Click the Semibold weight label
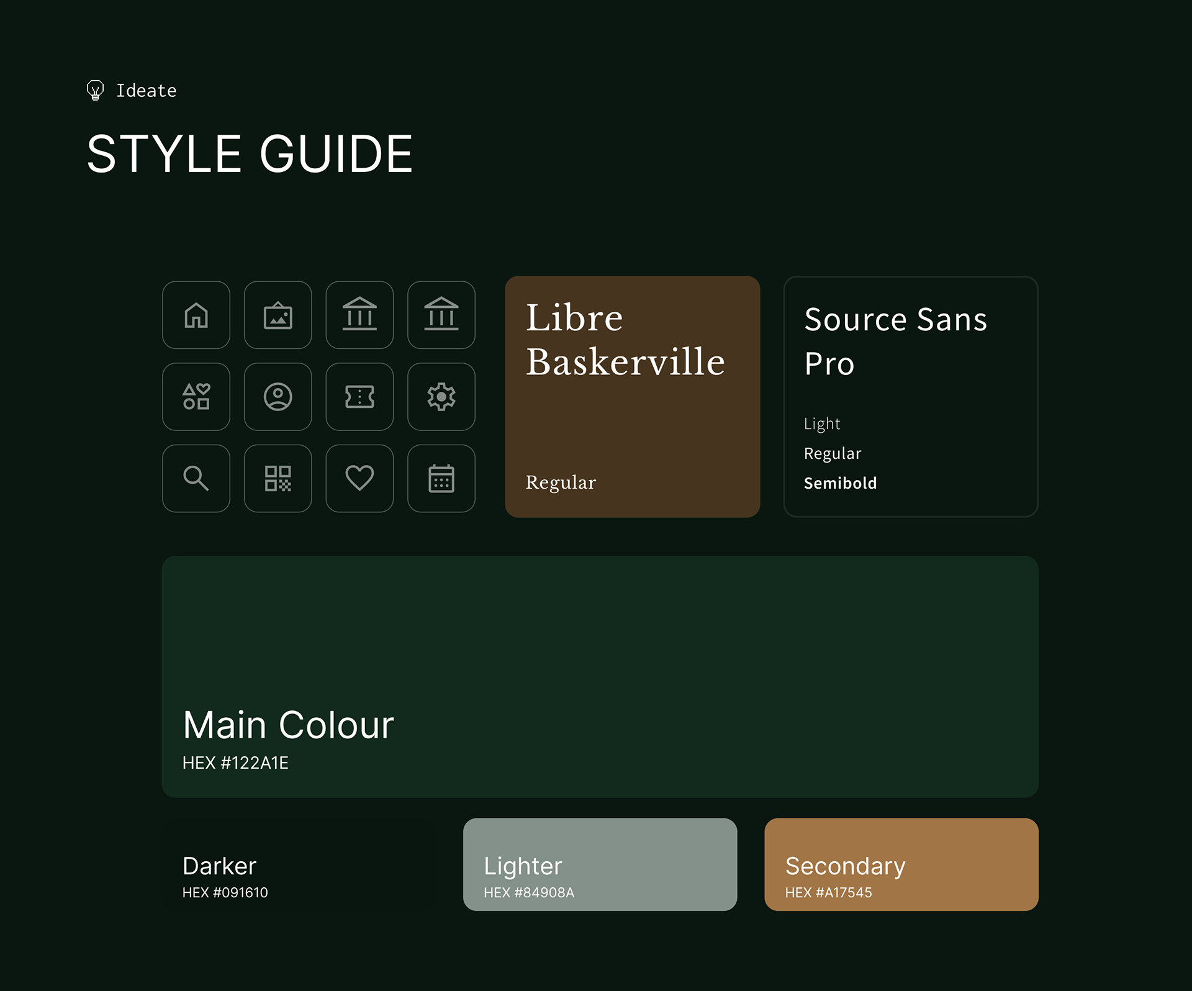This screenshot has width=1192, height=991. [840, 483]
